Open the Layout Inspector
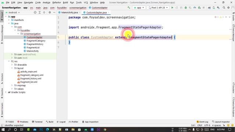 point(221,122)
